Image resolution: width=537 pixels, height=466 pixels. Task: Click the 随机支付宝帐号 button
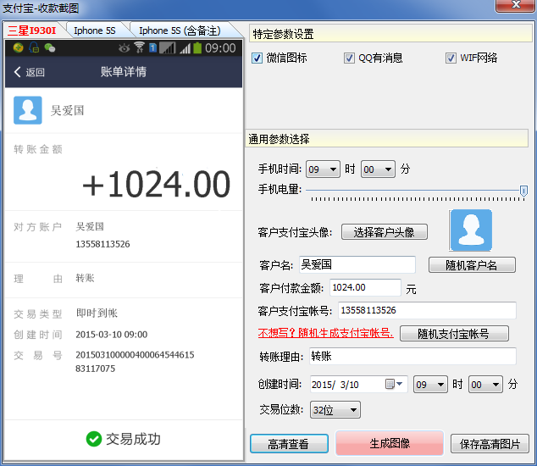[x=454, y=333]
